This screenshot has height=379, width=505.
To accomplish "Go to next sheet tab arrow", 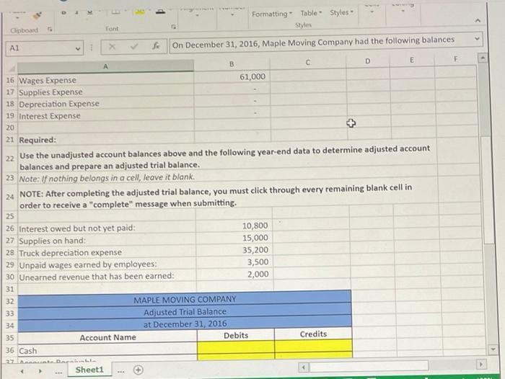I will (40, 371).
